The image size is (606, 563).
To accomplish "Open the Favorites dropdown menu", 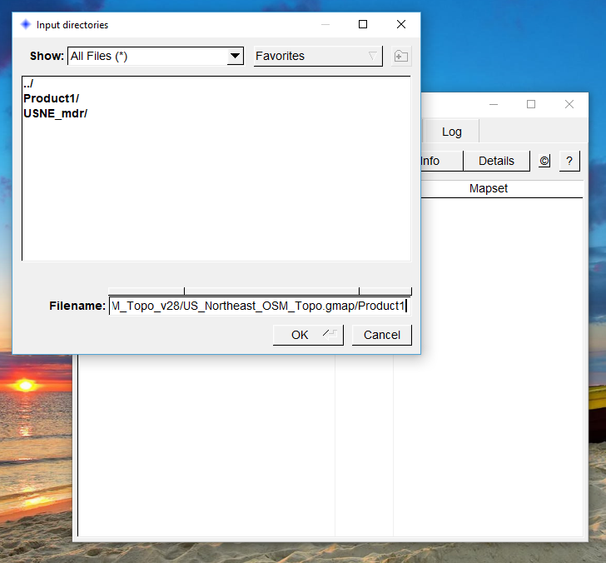I will coord(318,57).
